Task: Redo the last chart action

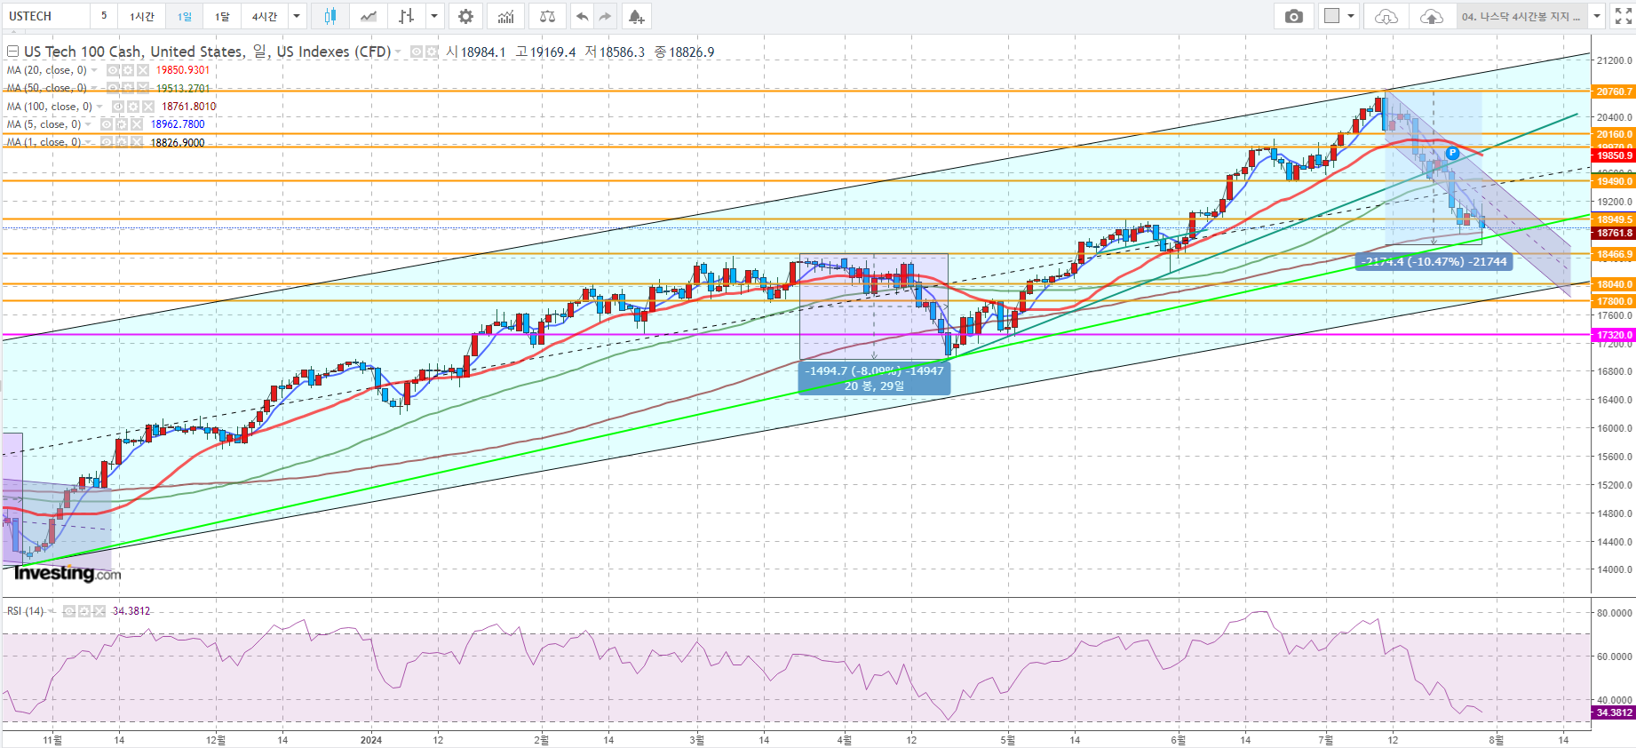Action: point(606,16)
